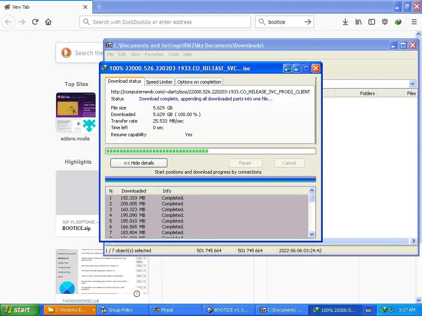Click the Hide details button
The height and width of the screenshot is (316, 422).
(138, 163)
